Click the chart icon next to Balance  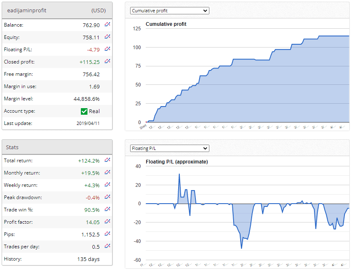coord(107,25)
